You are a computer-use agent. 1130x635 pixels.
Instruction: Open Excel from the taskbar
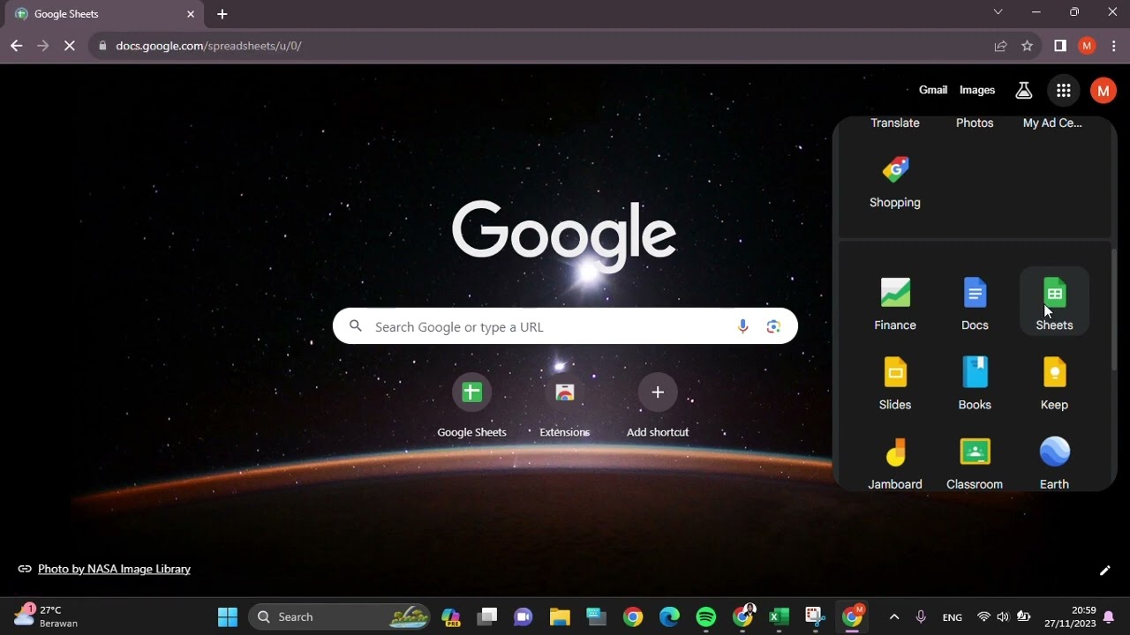(779, 616)
